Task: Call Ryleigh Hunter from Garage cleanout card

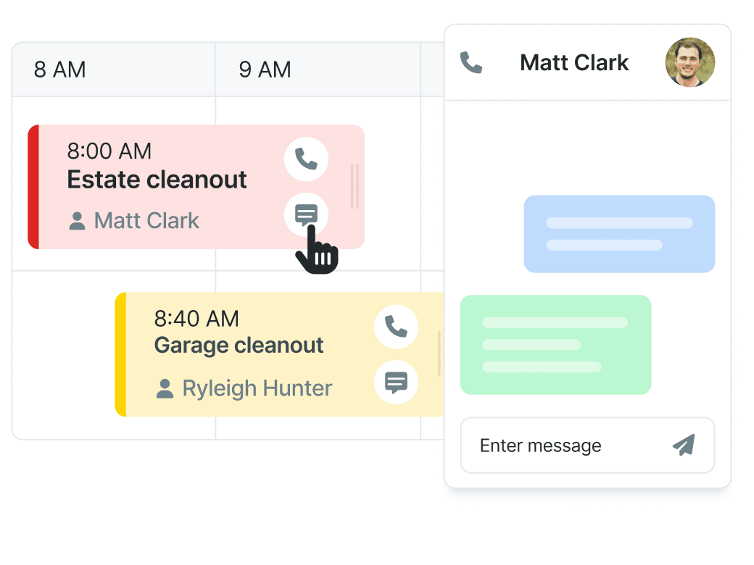Action: [397, 327]
